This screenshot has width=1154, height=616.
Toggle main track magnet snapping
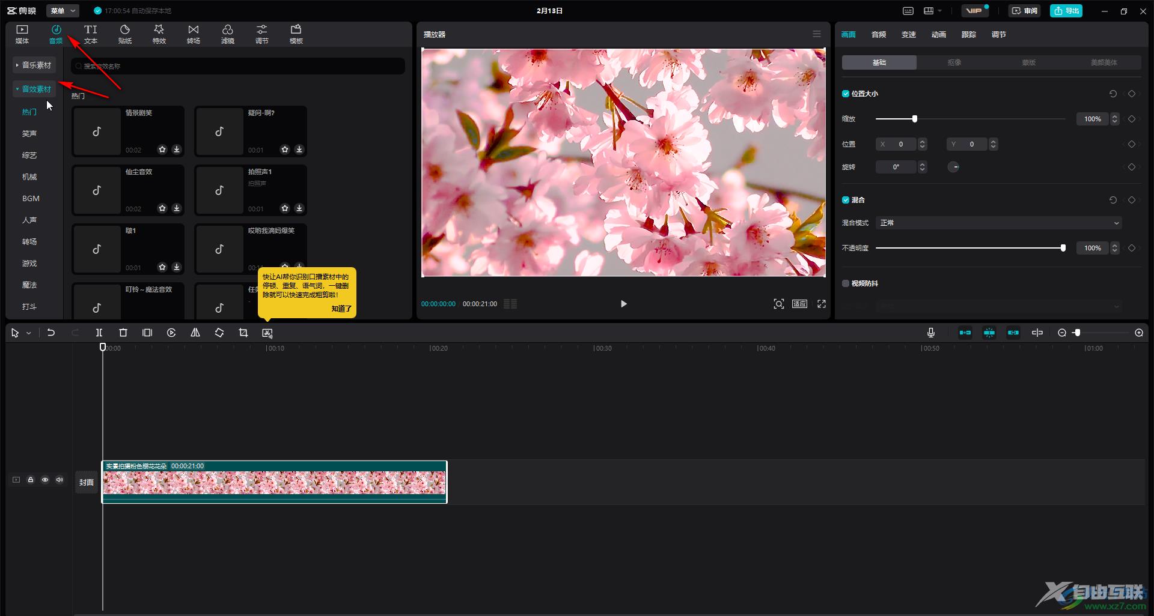tap(965, 333)
